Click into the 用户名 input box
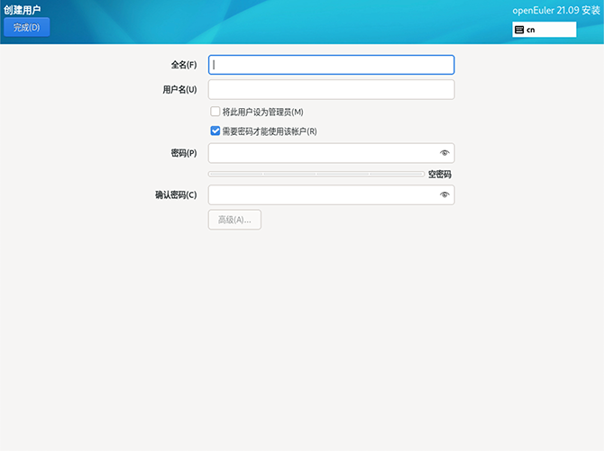This screenshot has height=451, width=604. tap(331, 90)
